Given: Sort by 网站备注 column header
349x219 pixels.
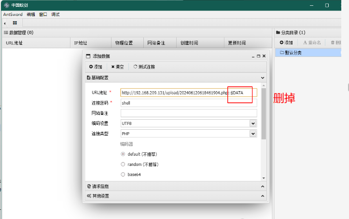Looking at the screenshot, I should tap(160, 42).
